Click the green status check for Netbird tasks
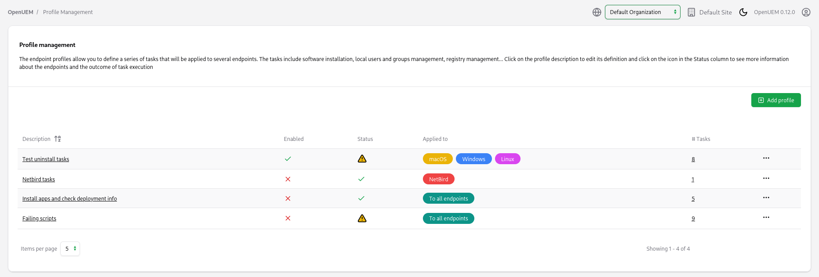 [x=361, y=179]
